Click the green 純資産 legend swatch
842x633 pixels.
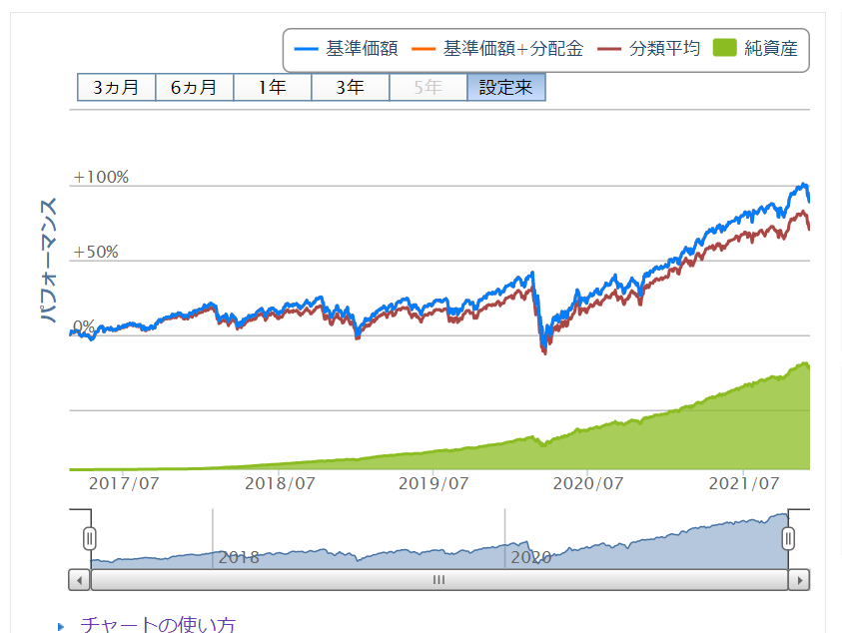click(x=725, y=49)
